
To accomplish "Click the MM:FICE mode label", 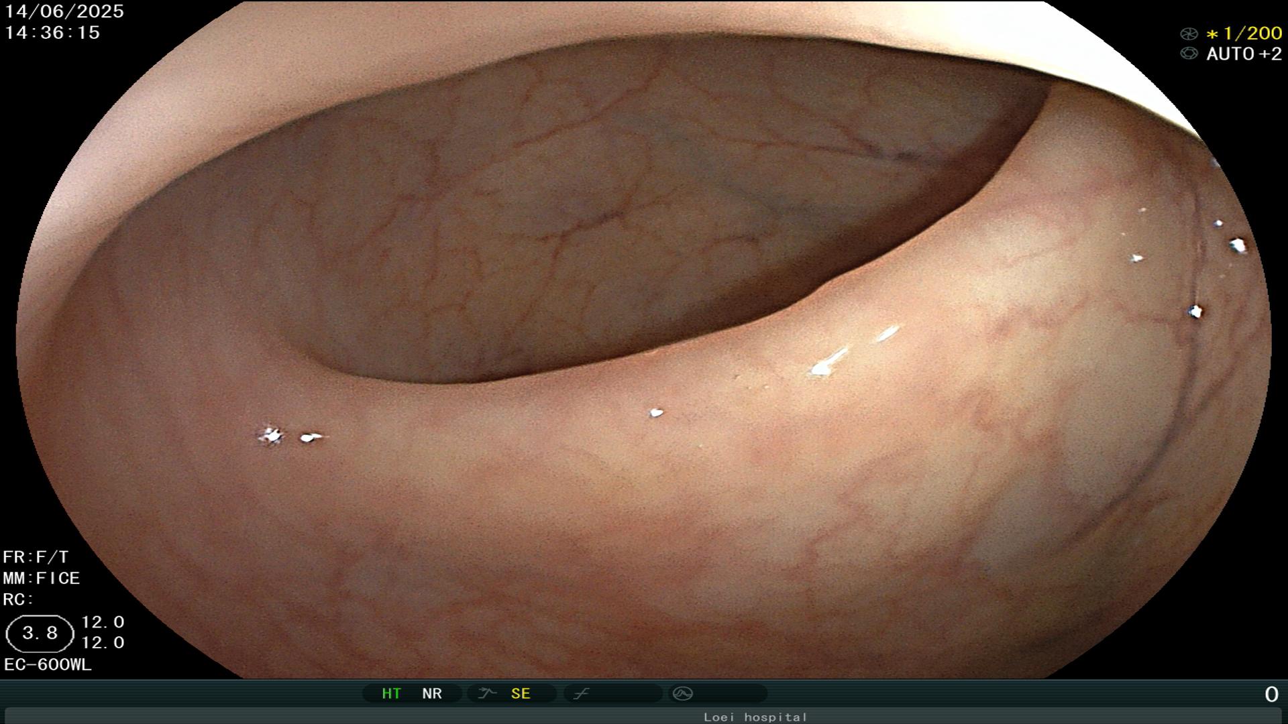I will [x=42, y=578].
